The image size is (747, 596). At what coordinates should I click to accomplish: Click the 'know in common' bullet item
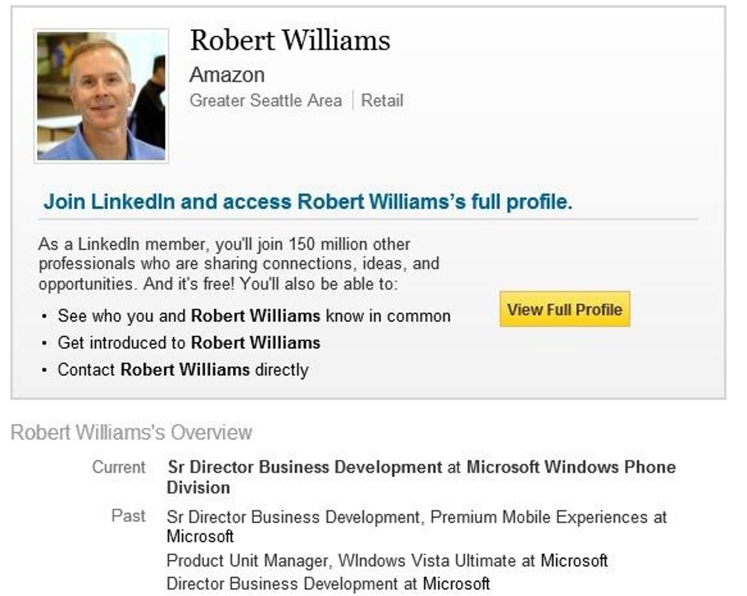click(x=253, y=316)
